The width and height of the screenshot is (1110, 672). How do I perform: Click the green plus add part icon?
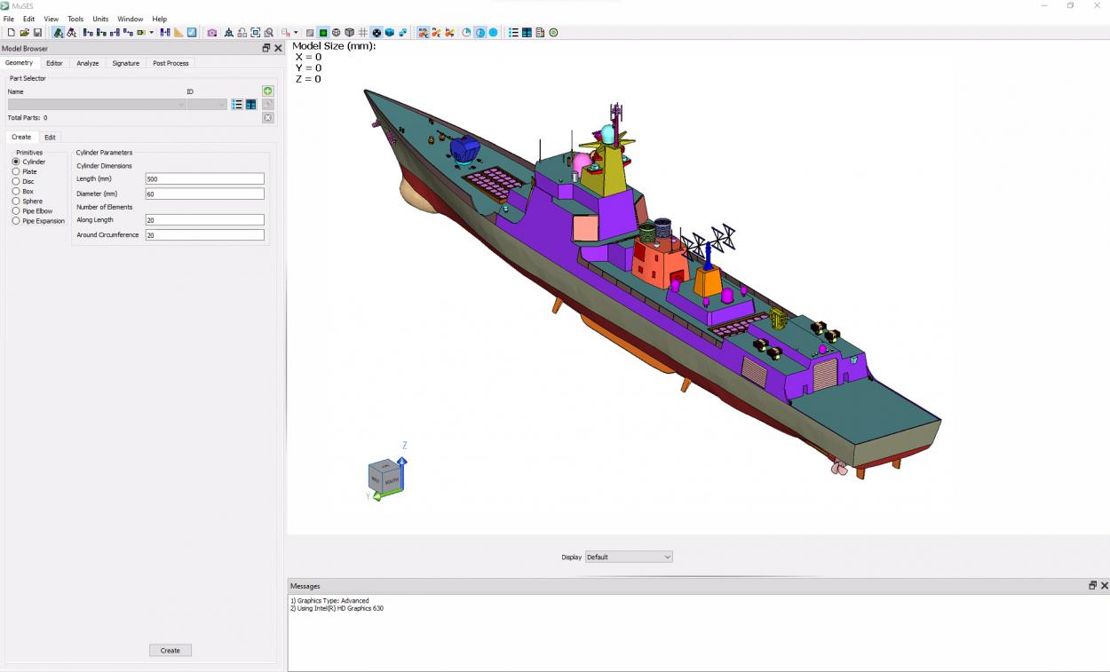point(268,91)
